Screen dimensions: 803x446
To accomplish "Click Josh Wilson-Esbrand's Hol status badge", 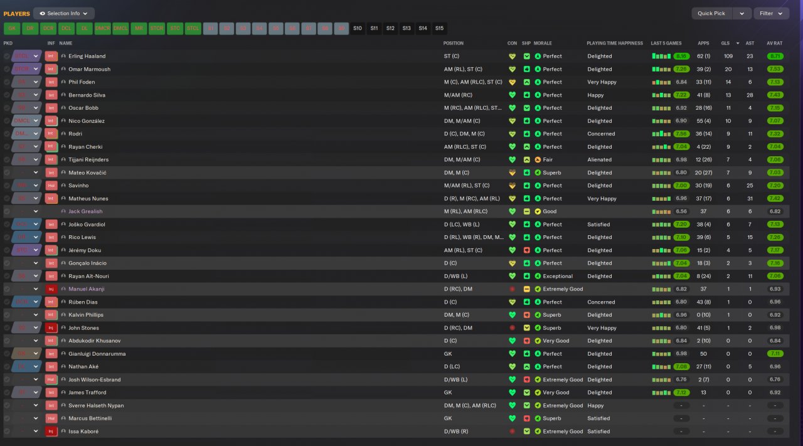I will coord(51,380).
